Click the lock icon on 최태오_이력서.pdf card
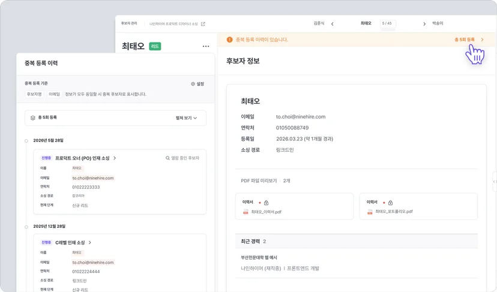Image resolution: width=497 pixels, height=292 pixels. 267,203
